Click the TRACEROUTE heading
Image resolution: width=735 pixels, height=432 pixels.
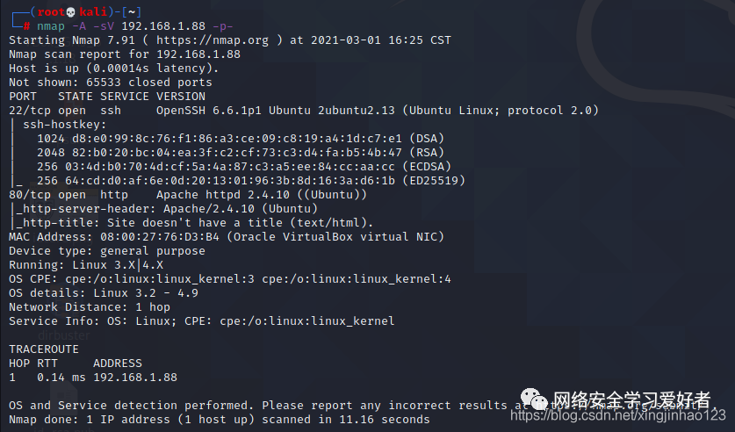click(x=44, y=349)
